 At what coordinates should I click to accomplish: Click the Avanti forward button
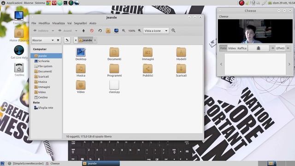[65, 31]
